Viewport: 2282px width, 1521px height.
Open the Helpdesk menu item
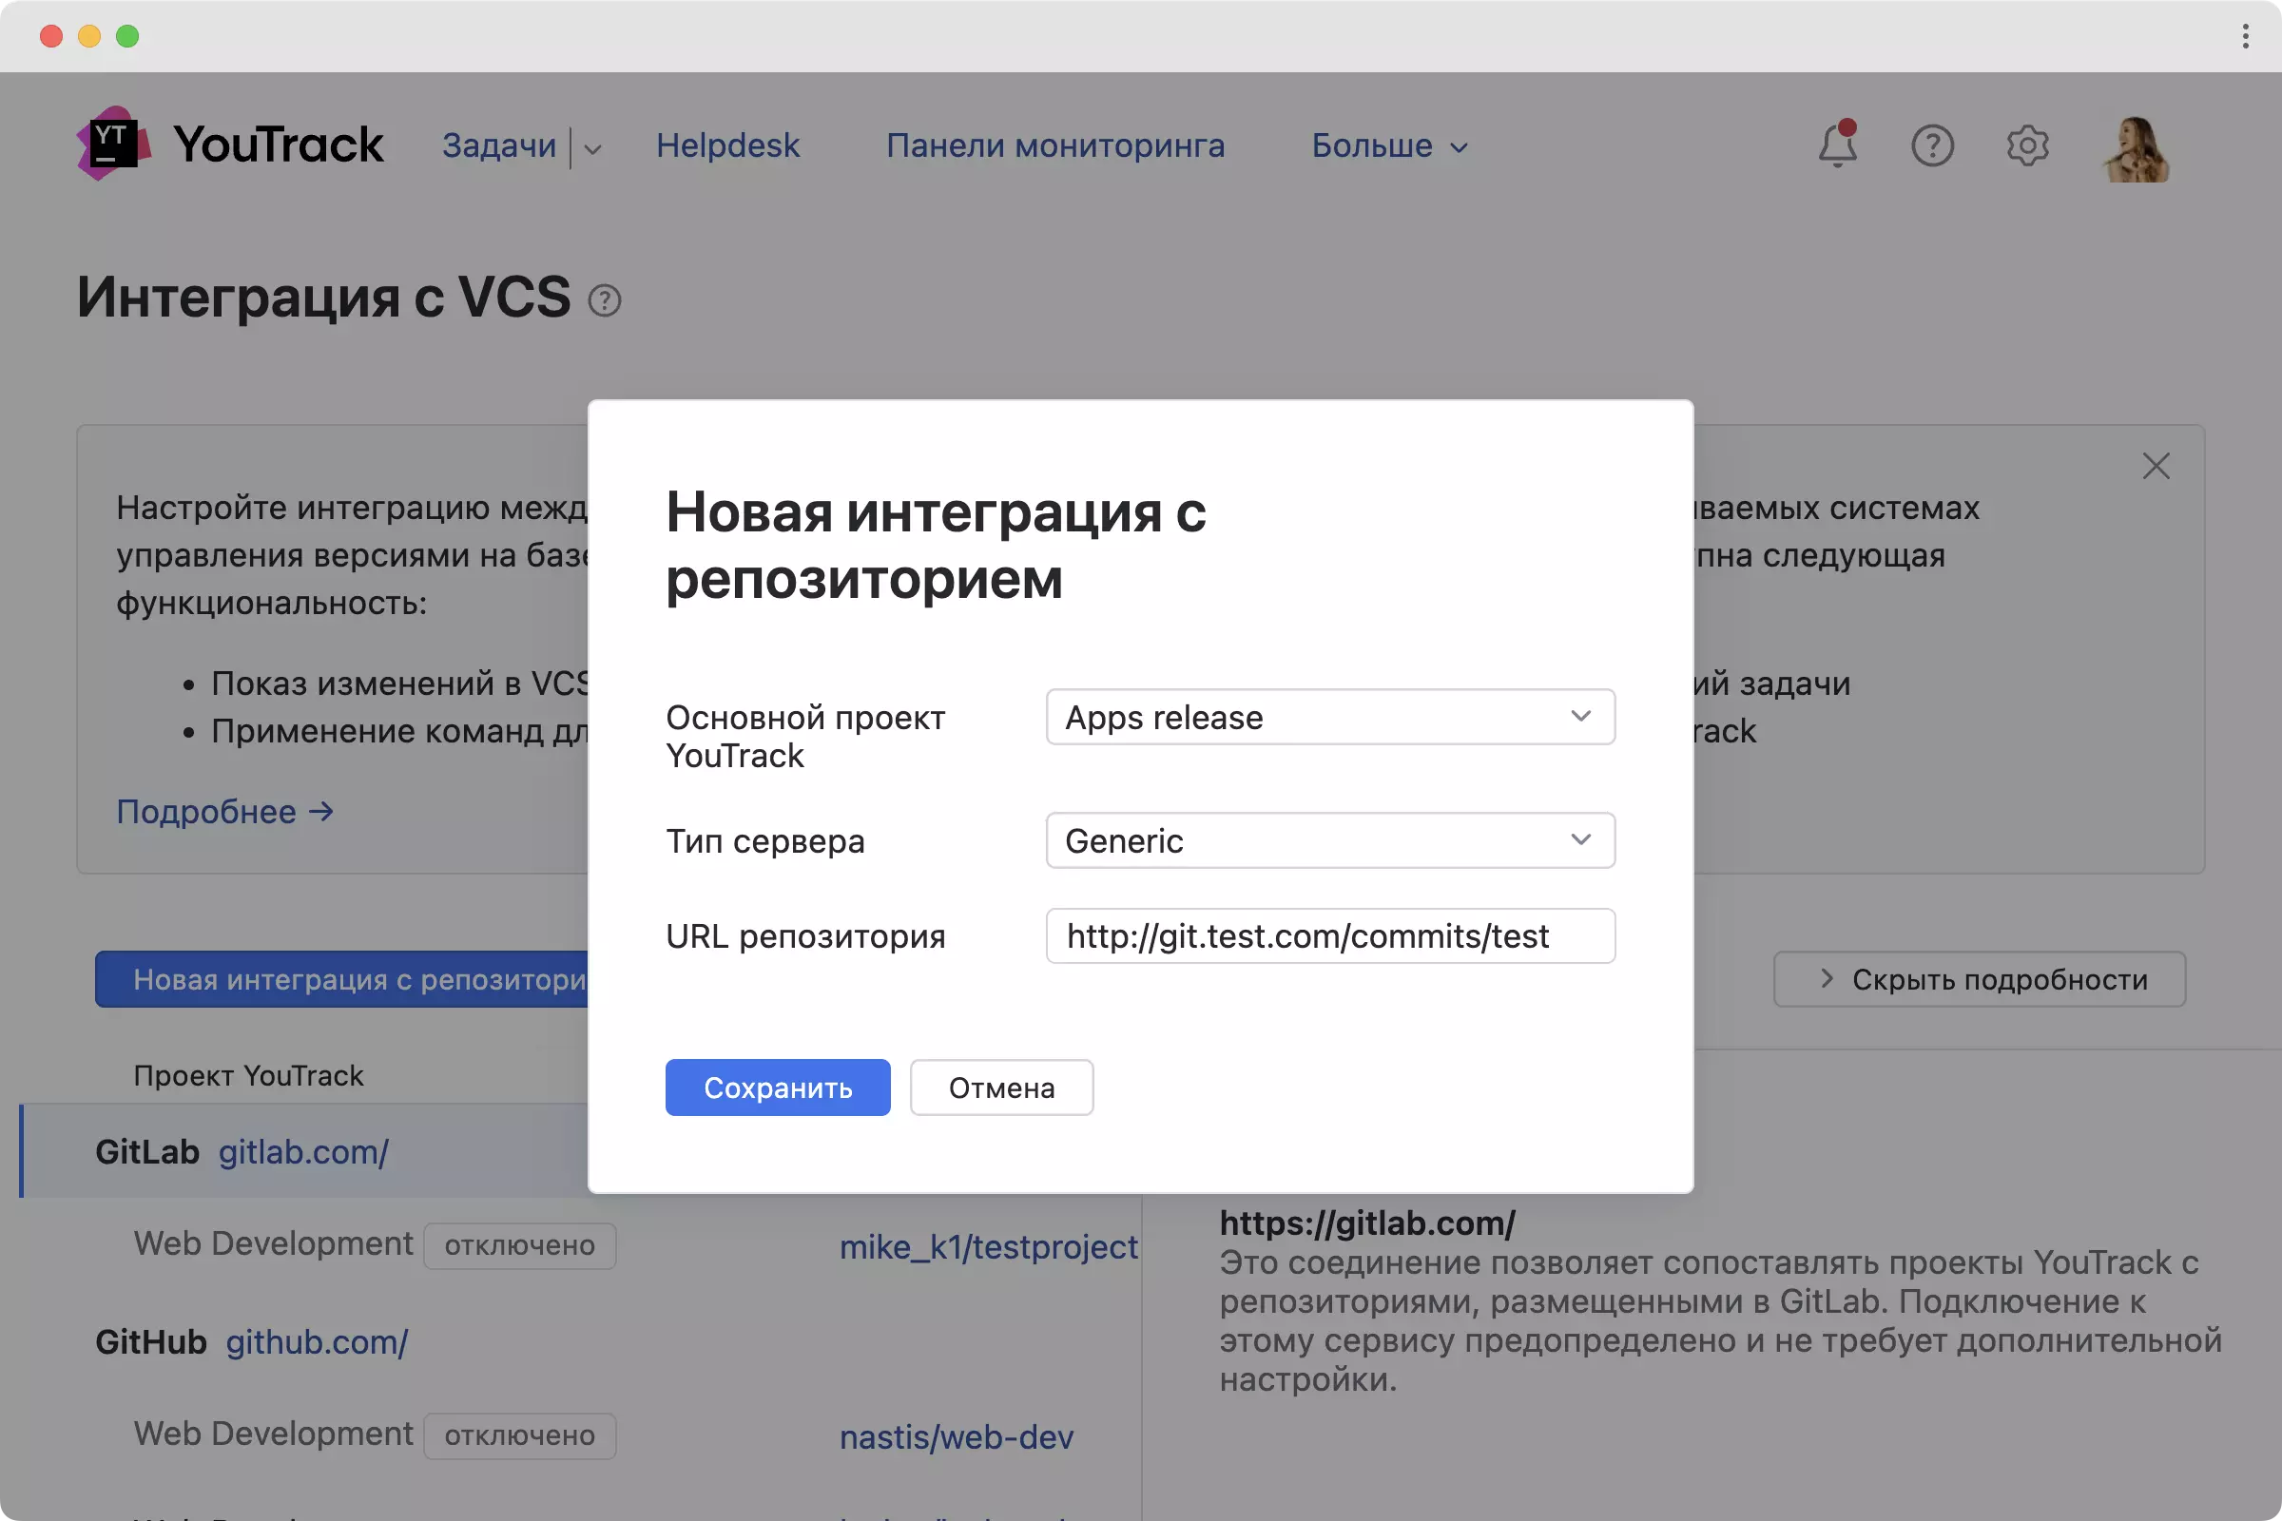click(x=726, y=145)
